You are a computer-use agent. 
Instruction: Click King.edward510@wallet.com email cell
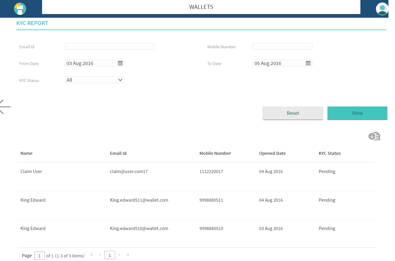[139, 228]
